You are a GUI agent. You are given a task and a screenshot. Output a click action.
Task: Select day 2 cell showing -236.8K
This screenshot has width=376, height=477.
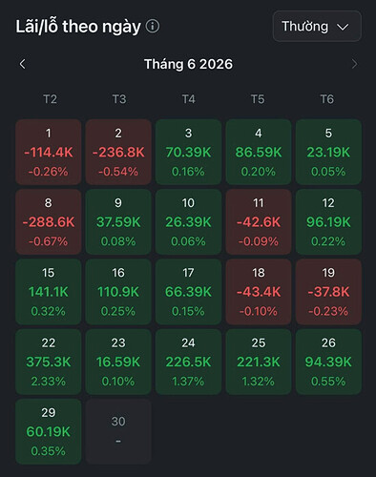point(118,152)
